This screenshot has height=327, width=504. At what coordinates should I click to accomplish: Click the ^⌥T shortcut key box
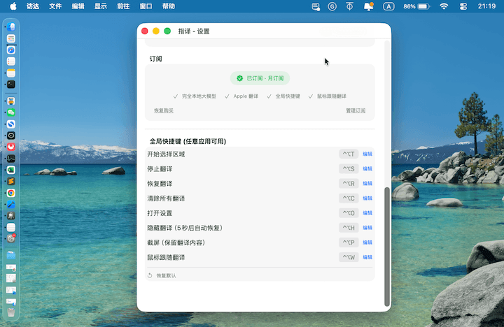349,154
